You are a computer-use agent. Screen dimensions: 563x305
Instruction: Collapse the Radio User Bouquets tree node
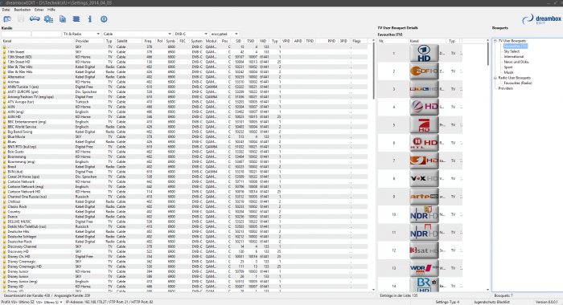pyautogui.click(x=495, y=78)
